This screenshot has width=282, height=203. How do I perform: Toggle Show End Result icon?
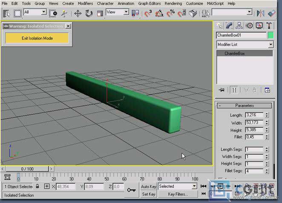pos(234,90)
